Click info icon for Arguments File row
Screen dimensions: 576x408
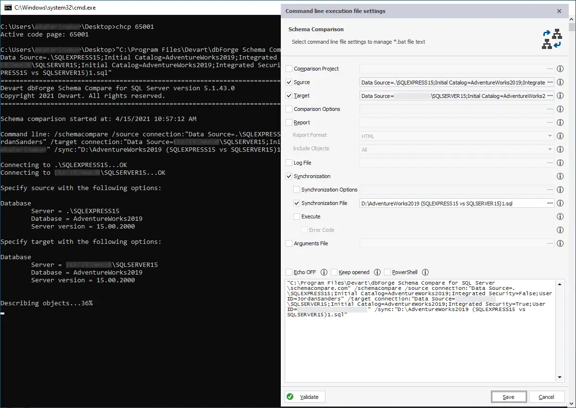point(560,243)
